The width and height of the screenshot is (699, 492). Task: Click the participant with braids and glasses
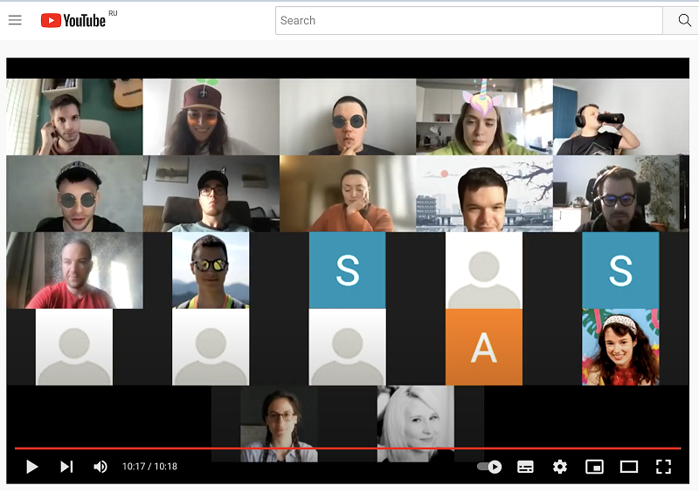pyautogui.click(x=279, y=424)
